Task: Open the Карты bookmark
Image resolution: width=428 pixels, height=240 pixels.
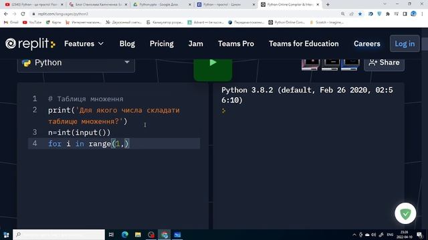Action: [53, 22]
